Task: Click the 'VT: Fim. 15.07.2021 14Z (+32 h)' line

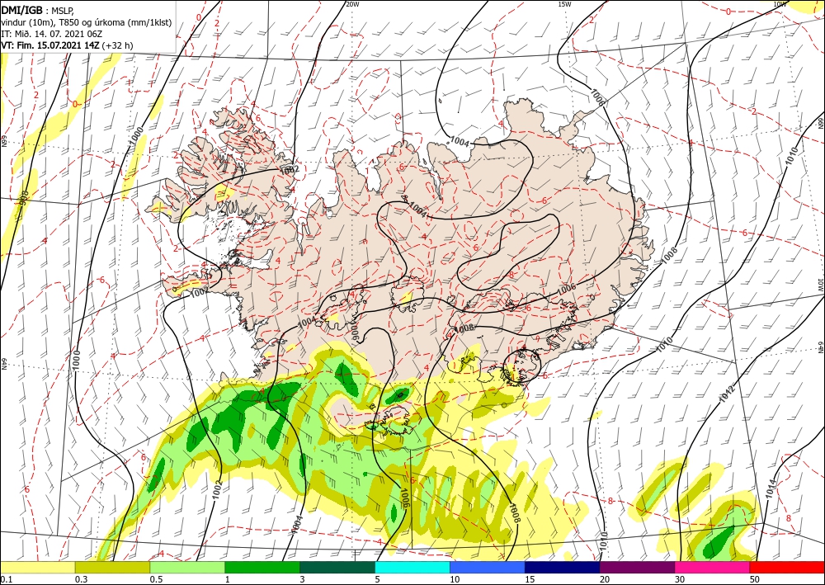Action: pyautogui.click(x=67, y=45)
